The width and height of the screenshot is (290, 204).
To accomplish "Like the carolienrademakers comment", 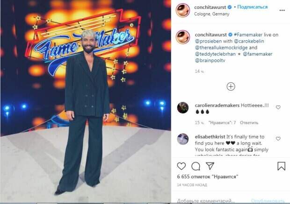I will (278, 107).
